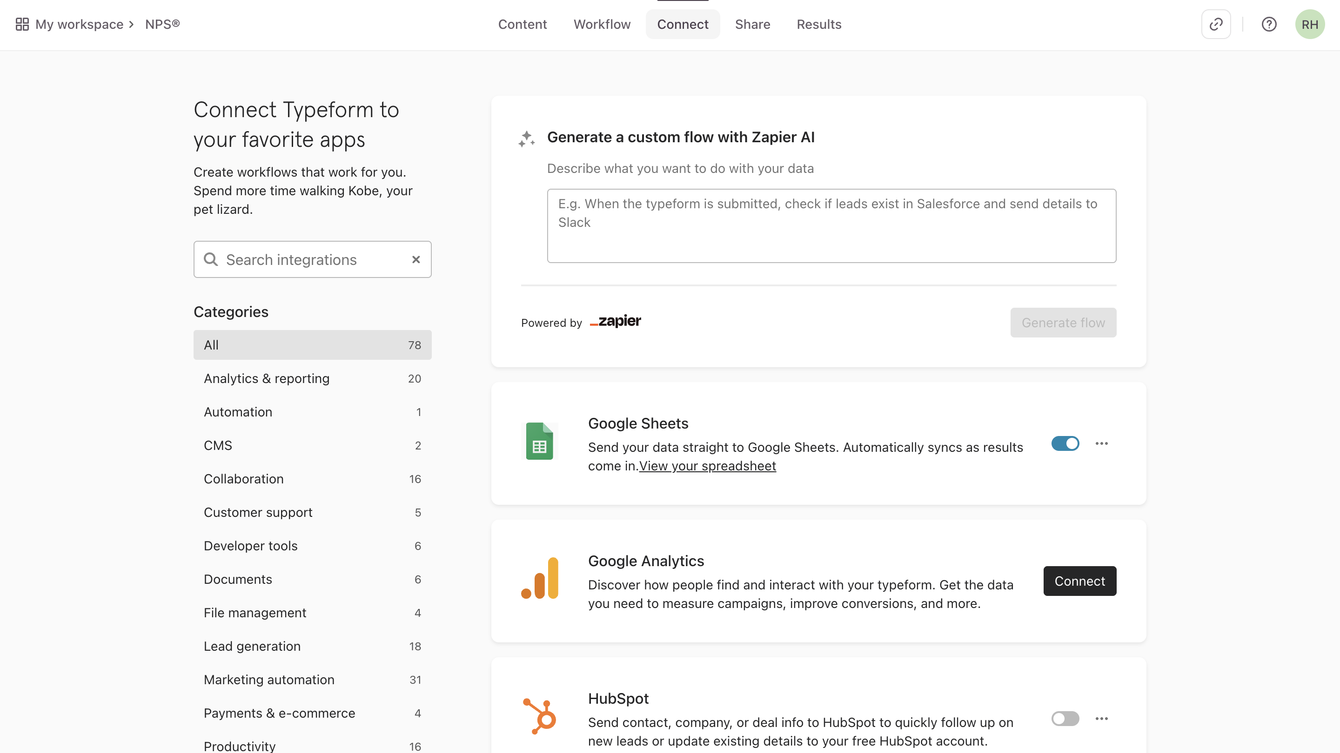Choose the Productivity category

pyautogui.click(x=312, y=743)
